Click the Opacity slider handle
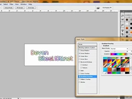132x99 pixels. (115, 51)
